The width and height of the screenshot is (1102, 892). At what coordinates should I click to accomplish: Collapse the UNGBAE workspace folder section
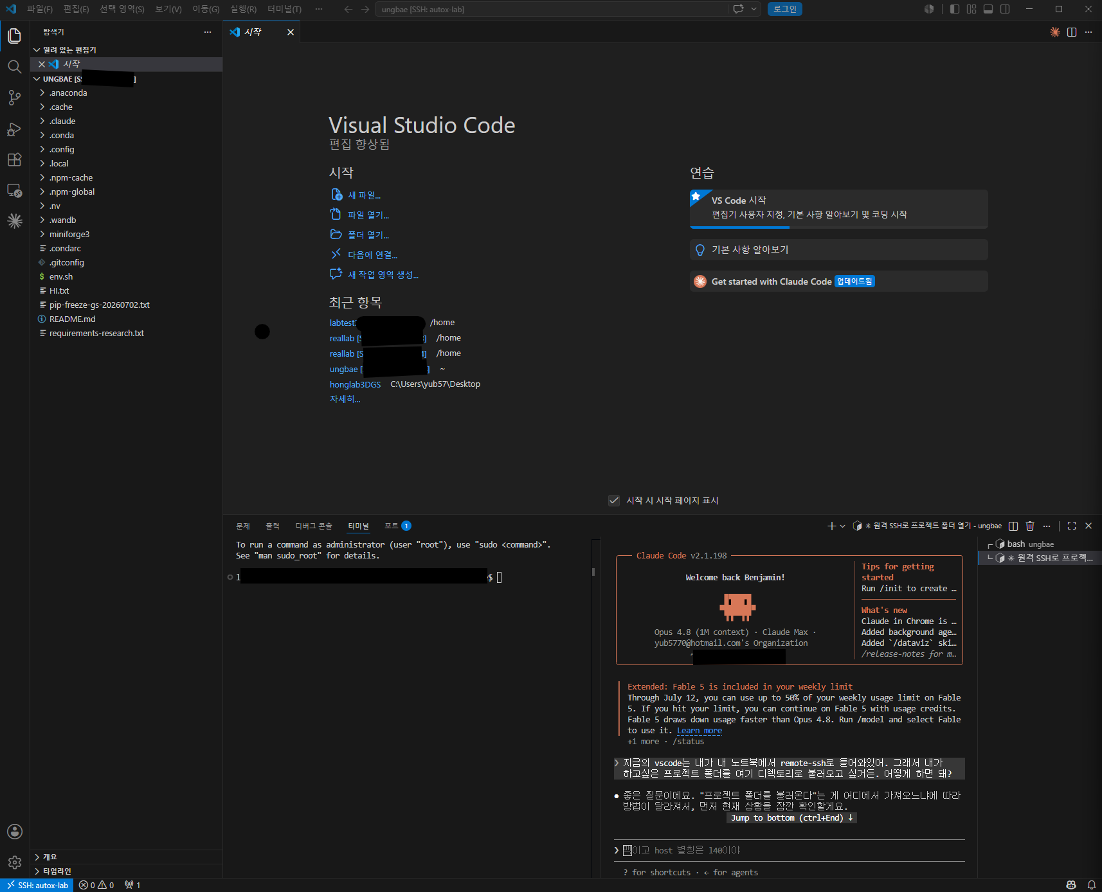coord(126,79)
